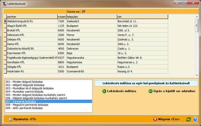
Task: Click the application icon in the title bar
Action: click(4, 4)
